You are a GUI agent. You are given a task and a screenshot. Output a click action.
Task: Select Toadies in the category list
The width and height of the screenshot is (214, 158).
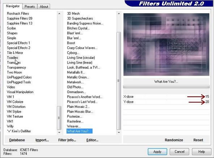(x=12, y=58)
